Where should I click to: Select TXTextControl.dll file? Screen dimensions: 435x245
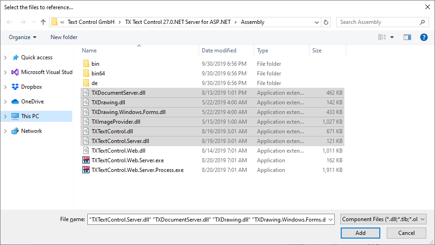(212, 131)
